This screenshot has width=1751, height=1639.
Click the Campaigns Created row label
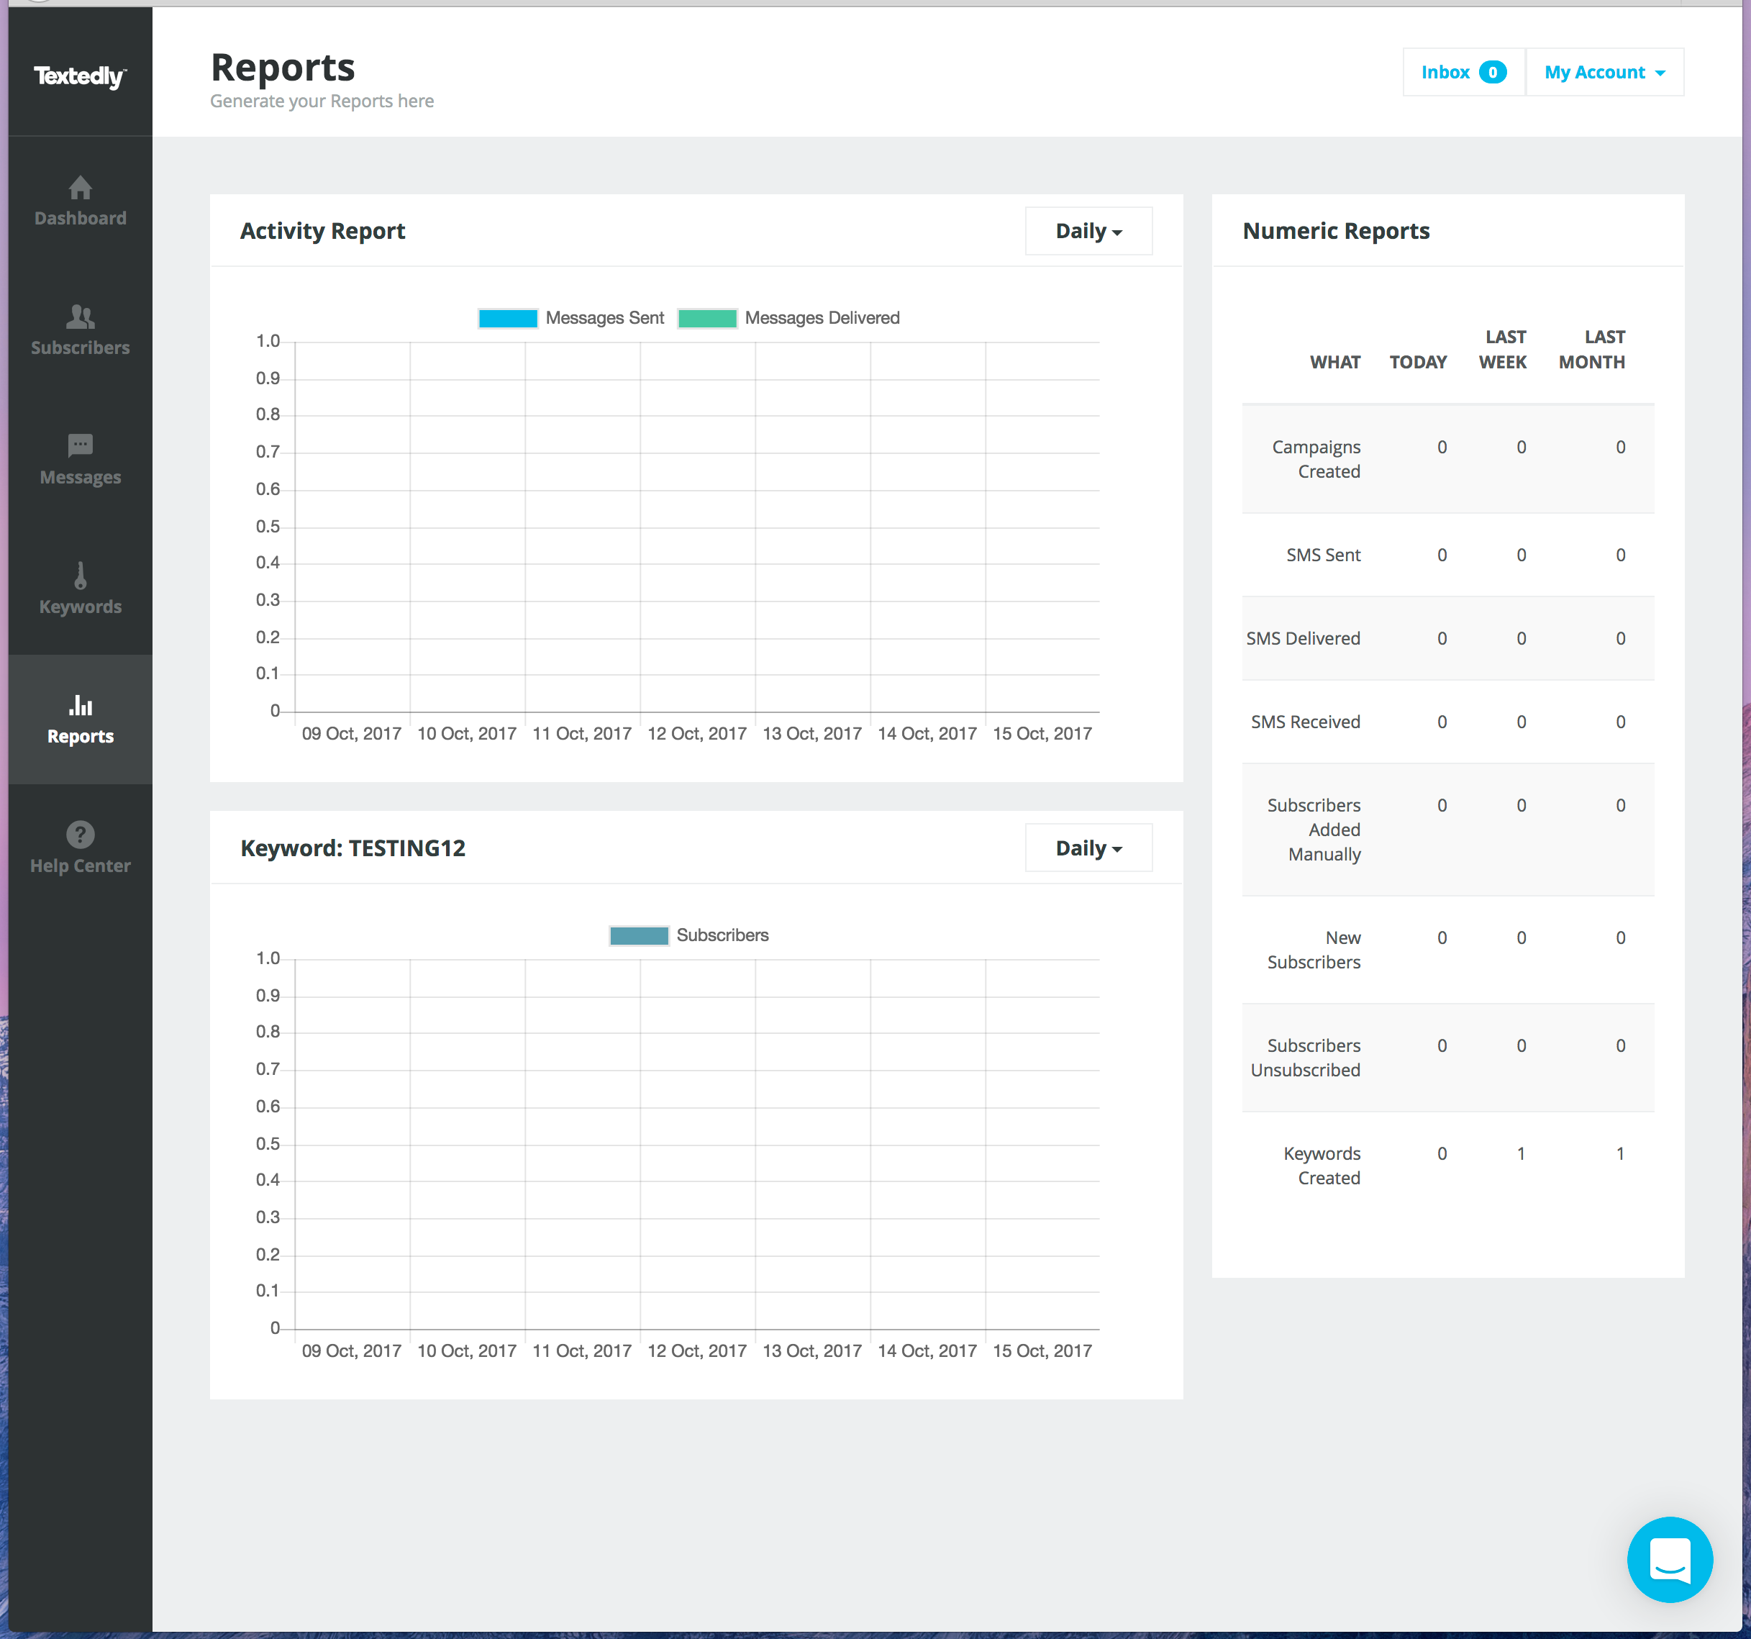1316,460
